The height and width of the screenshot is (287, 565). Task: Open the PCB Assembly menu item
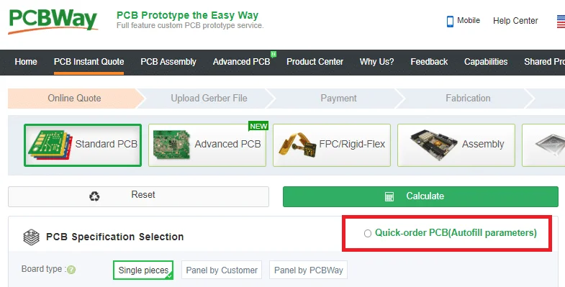click(168, 62)
